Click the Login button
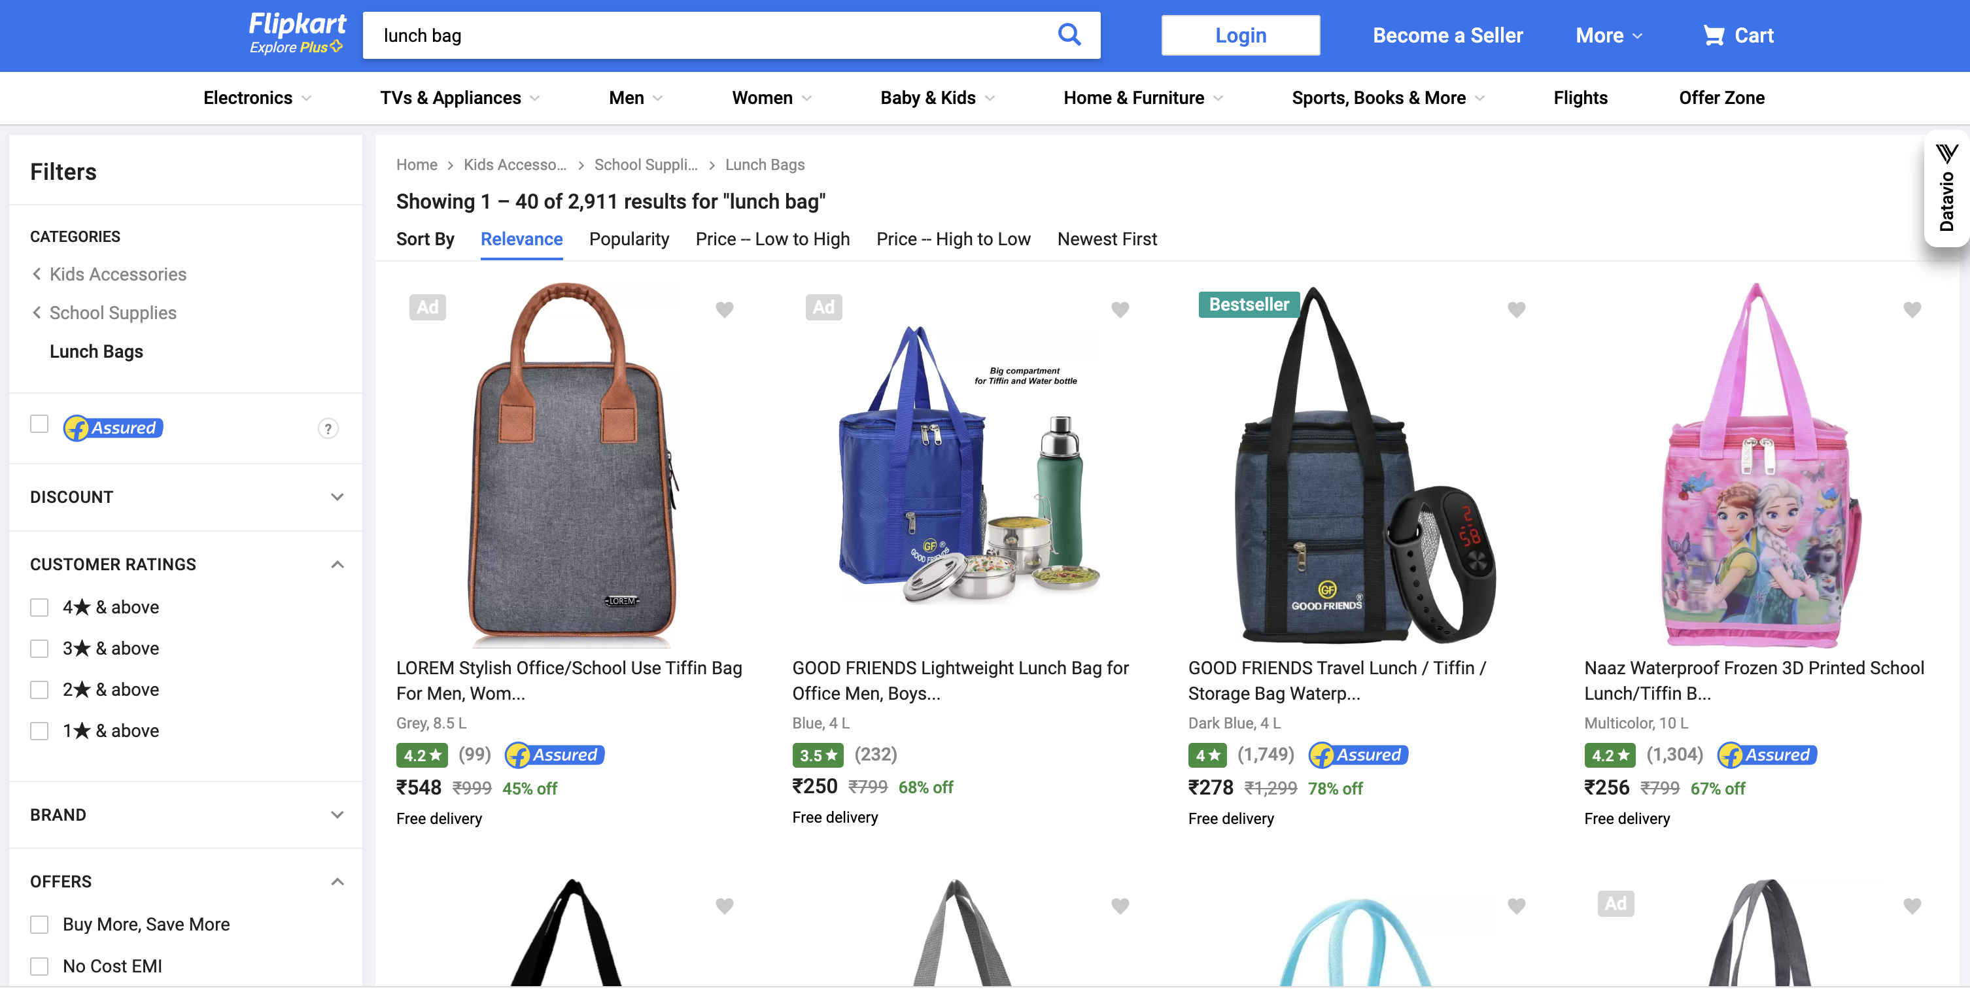Screen dimensions: 1970x994 [1239, 35]
